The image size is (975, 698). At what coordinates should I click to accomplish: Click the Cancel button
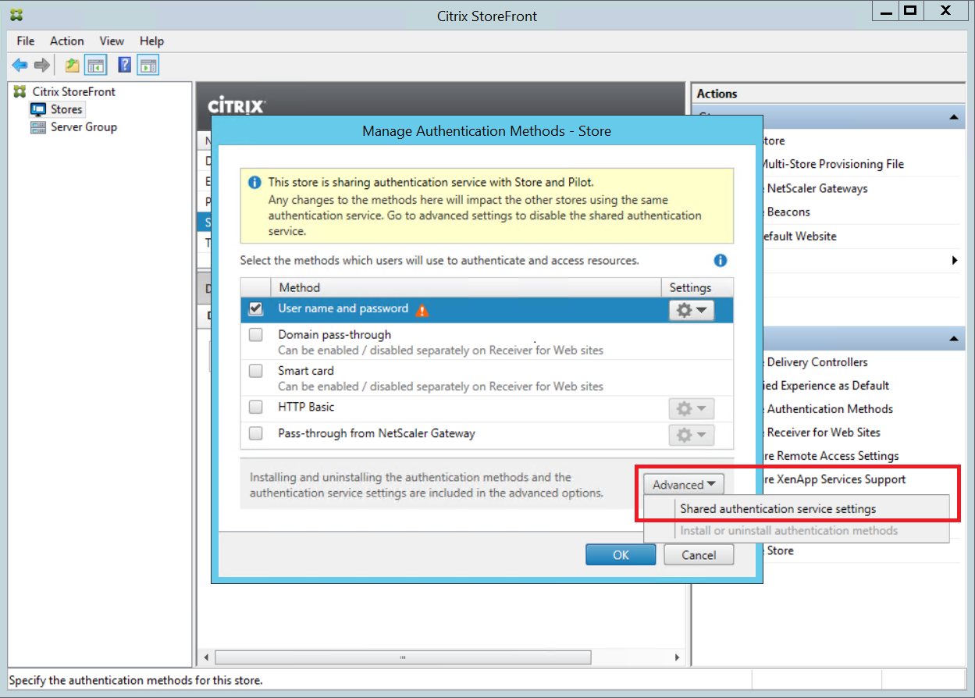pyautogui.click(x=699, y=555)
